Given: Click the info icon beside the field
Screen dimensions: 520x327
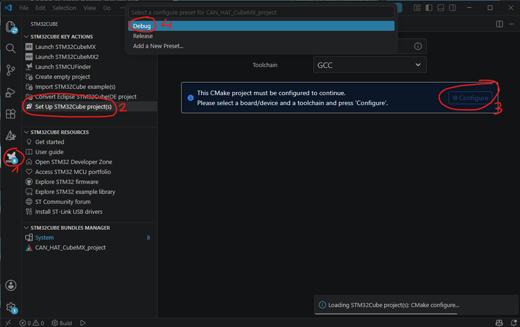Looking at the screenshot, I should click(418, 46).
